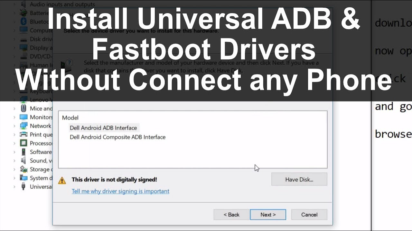Image resolution: width=412 pixels, height=231 pixels.
Task: Click the Sound speaker icon in Device Manager
Action: (23, 160)
